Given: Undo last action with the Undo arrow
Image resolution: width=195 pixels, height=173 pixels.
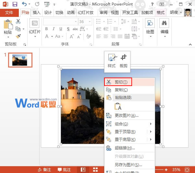Looking at the screenshot, I should coord(24,4).
